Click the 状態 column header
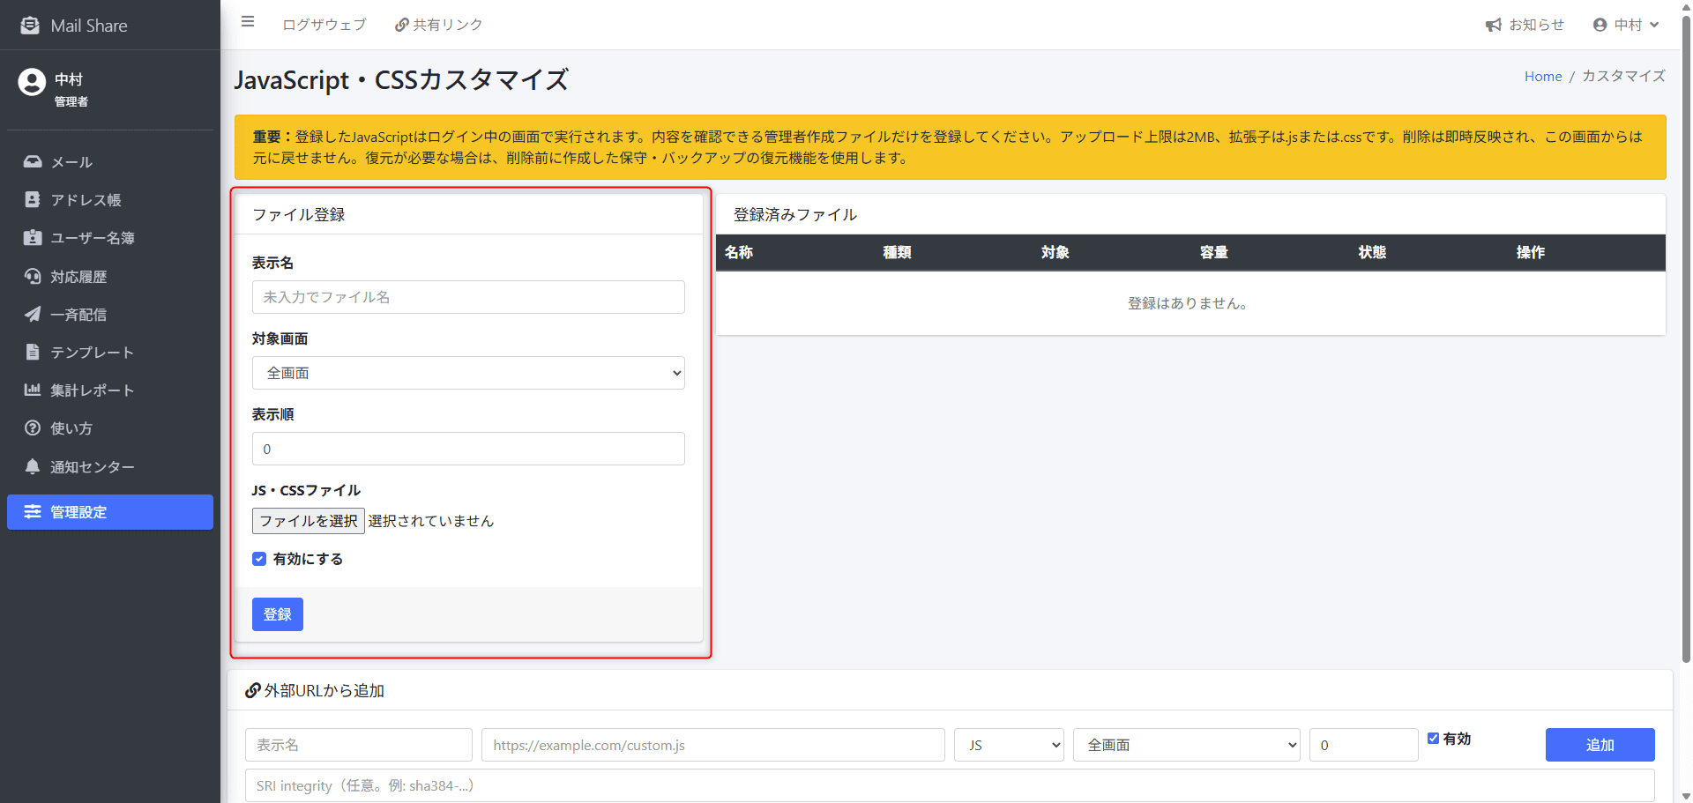The width and height of the screenshot is (1693, 803). coord(1372,252)
